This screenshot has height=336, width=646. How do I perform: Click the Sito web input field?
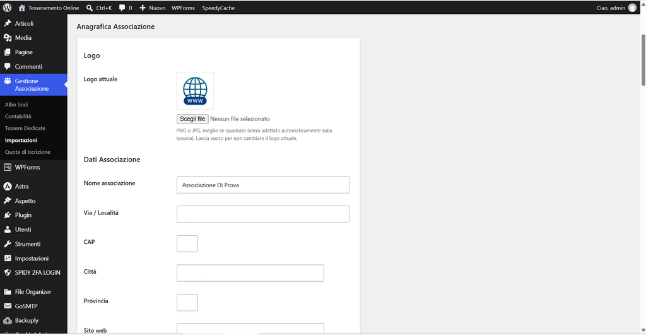pos(250,328)
